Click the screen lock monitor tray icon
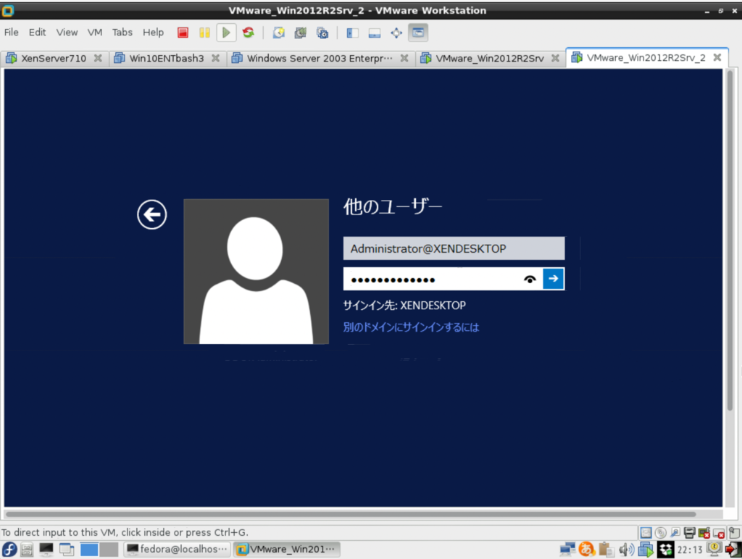 click(714, 549)
